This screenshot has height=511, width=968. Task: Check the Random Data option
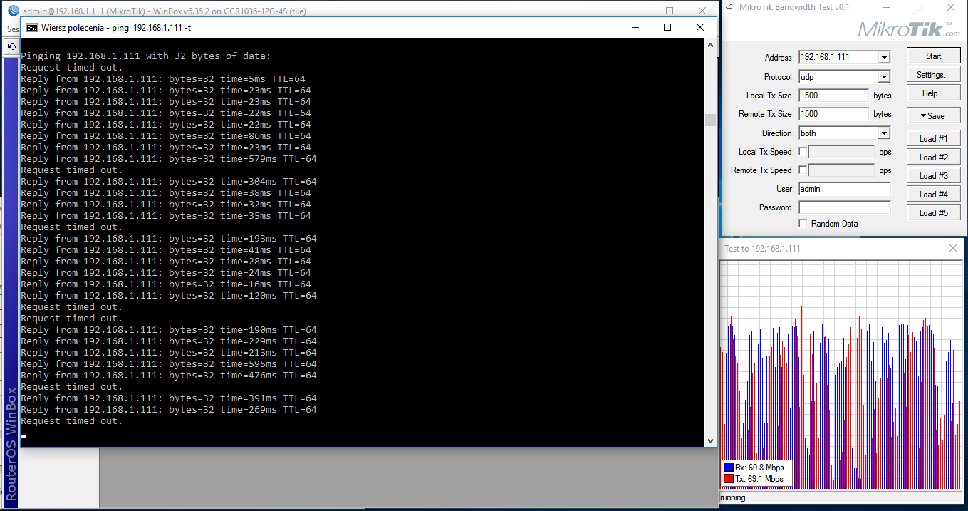click(x=803, y=224)
